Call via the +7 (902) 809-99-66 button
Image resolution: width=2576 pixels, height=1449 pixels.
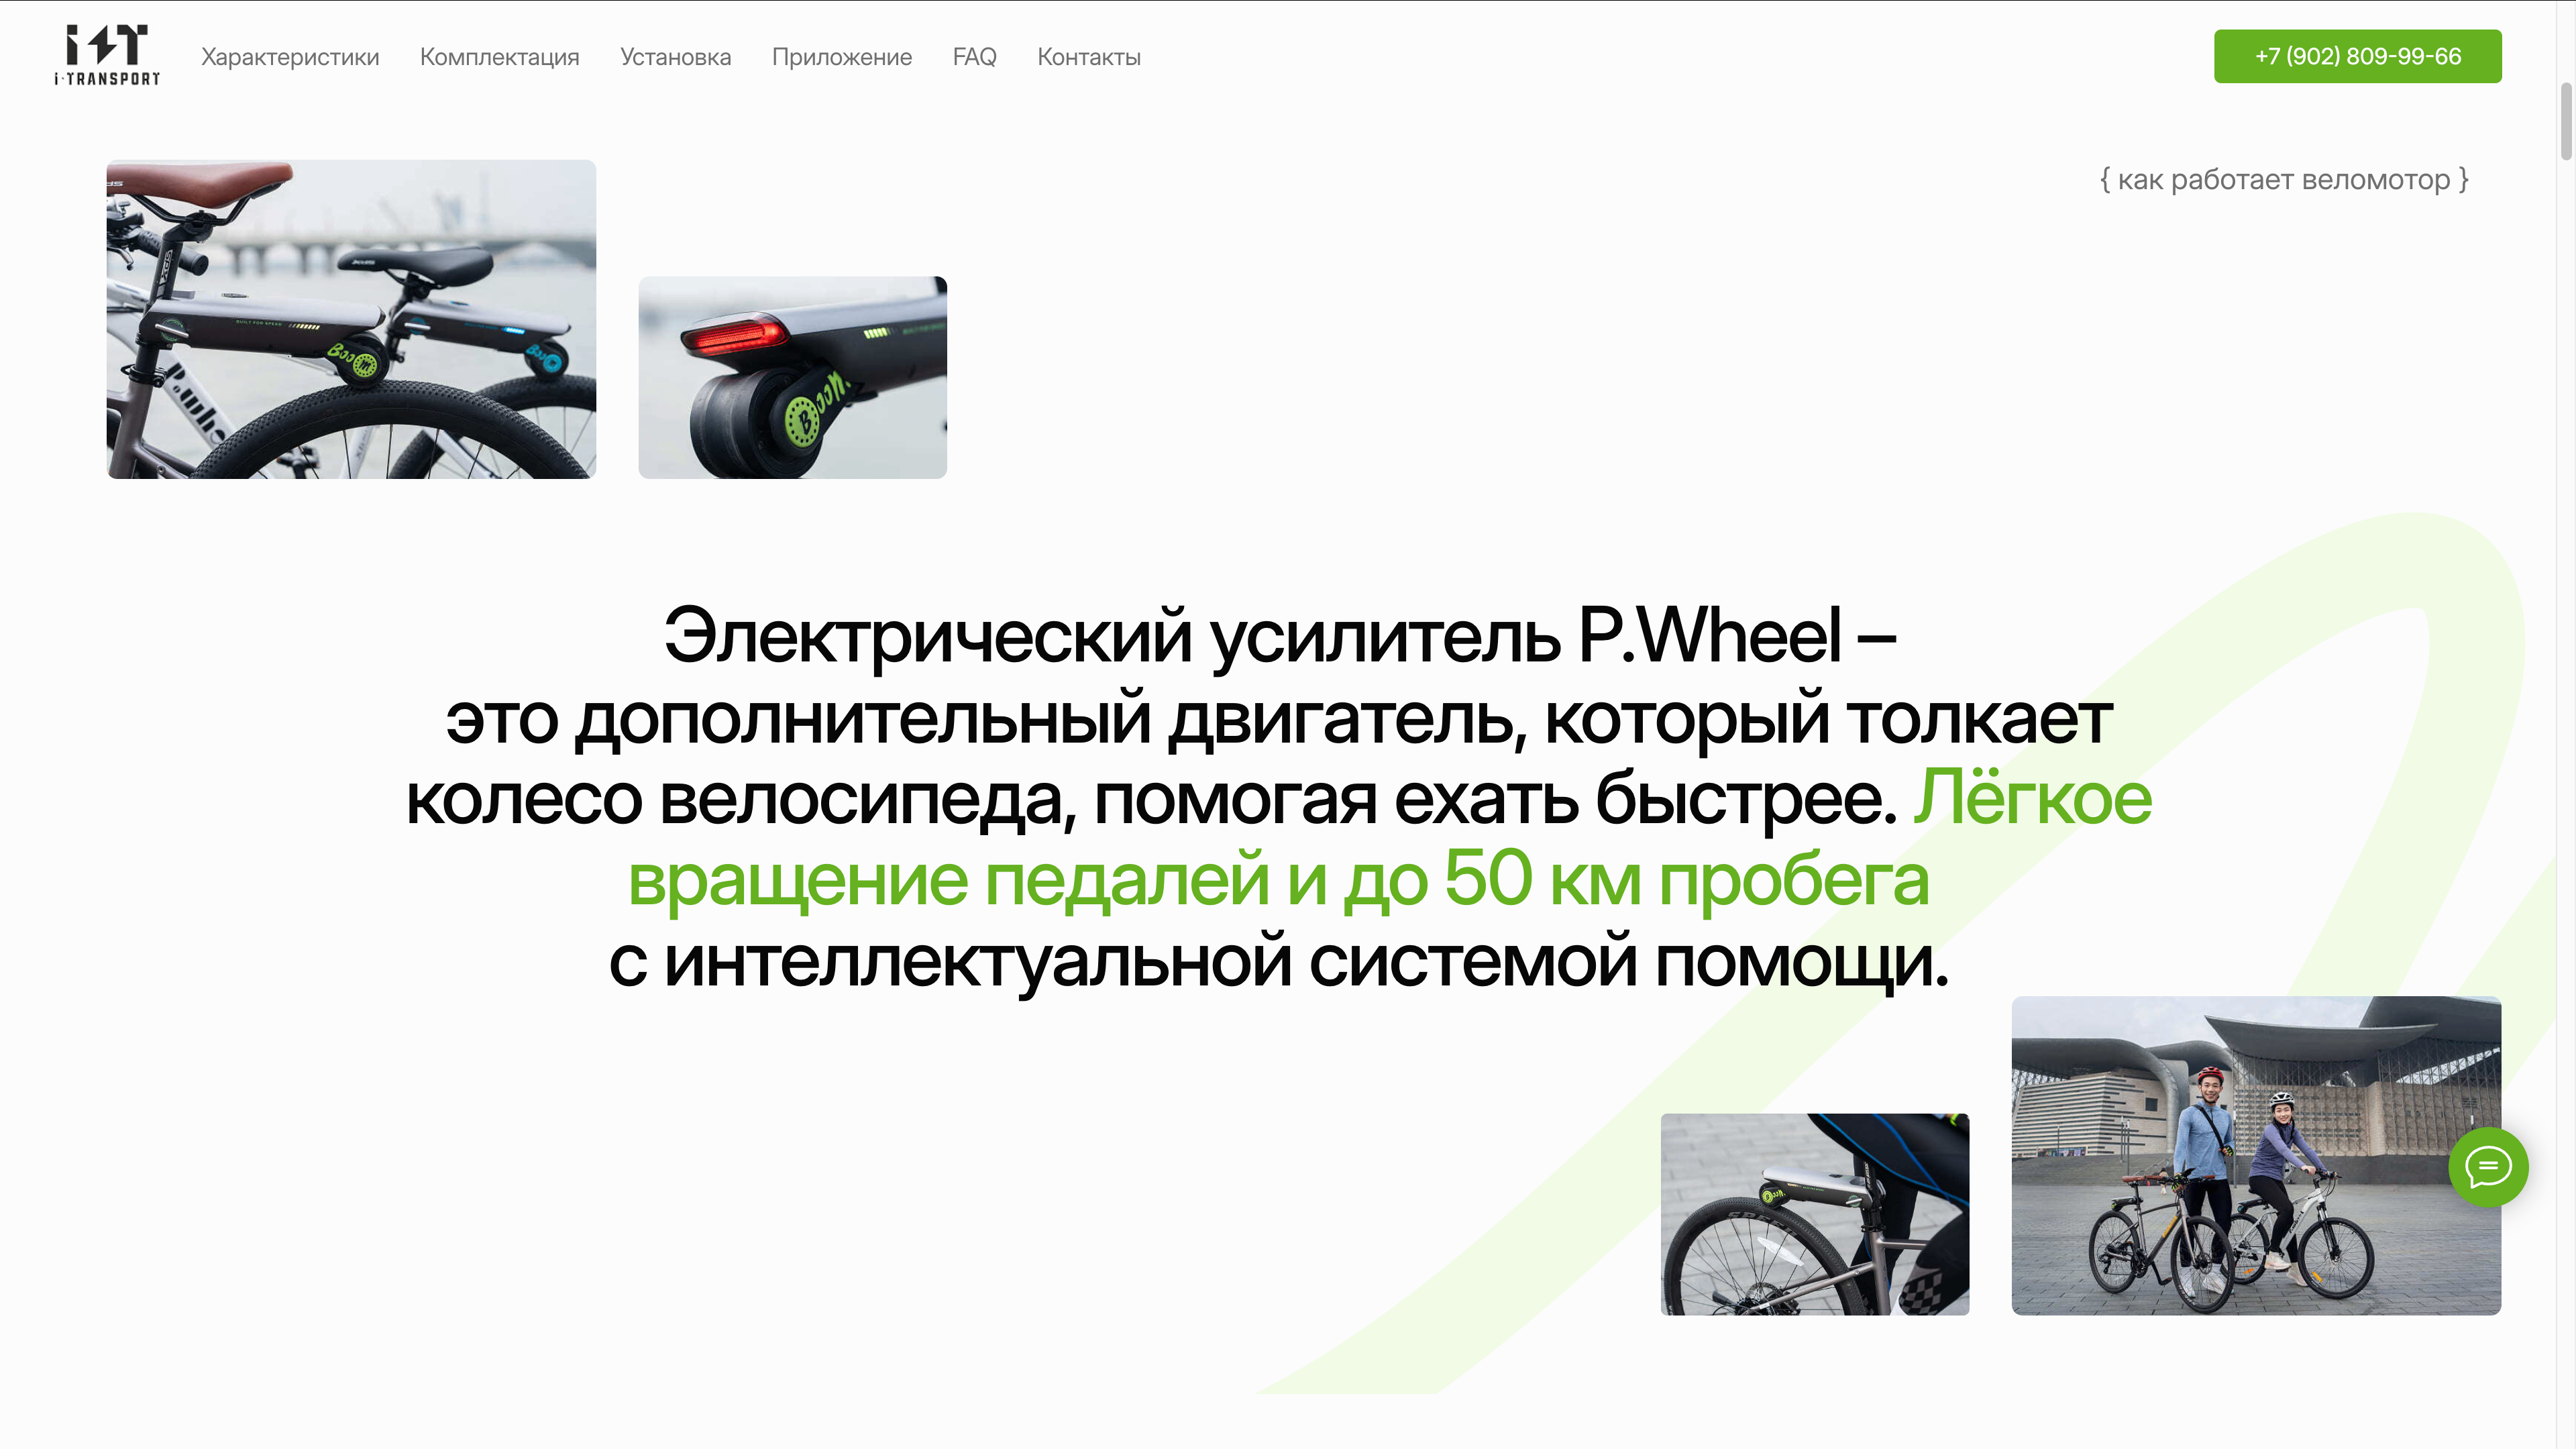pos(2357,56)
